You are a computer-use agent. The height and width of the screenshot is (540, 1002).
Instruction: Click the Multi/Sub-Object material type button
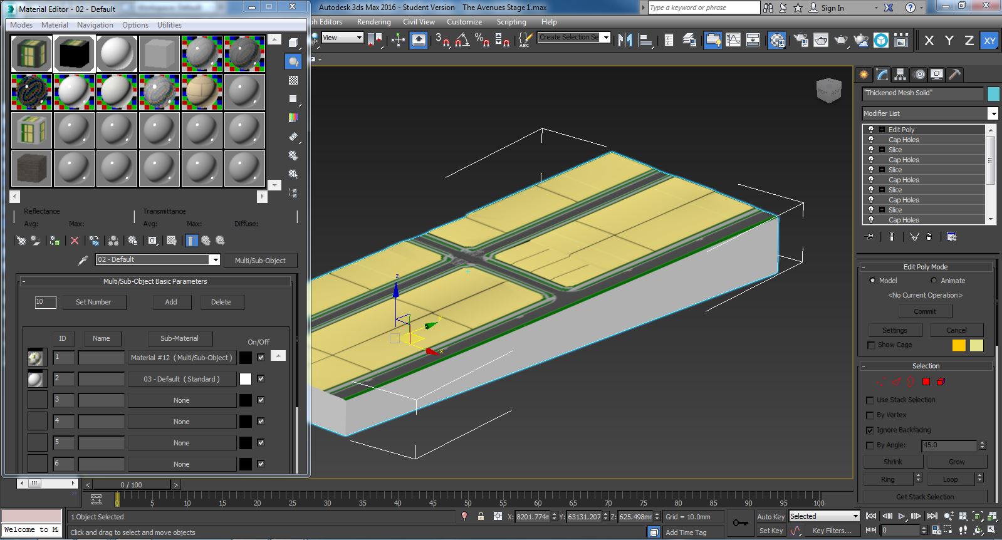(260, 261)
